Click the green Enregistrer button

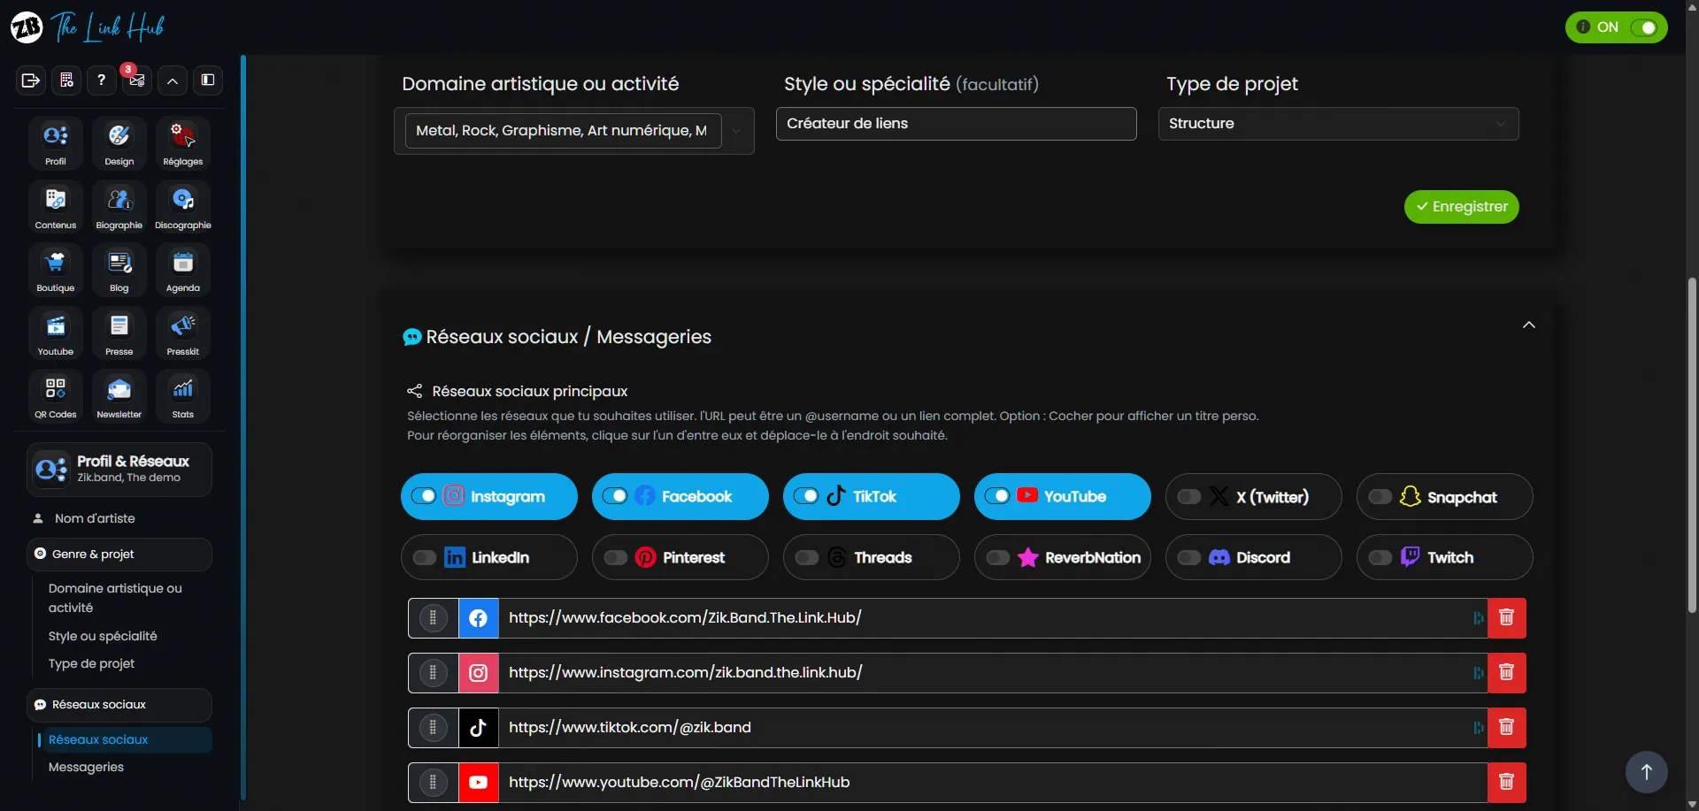point(1461,207)
